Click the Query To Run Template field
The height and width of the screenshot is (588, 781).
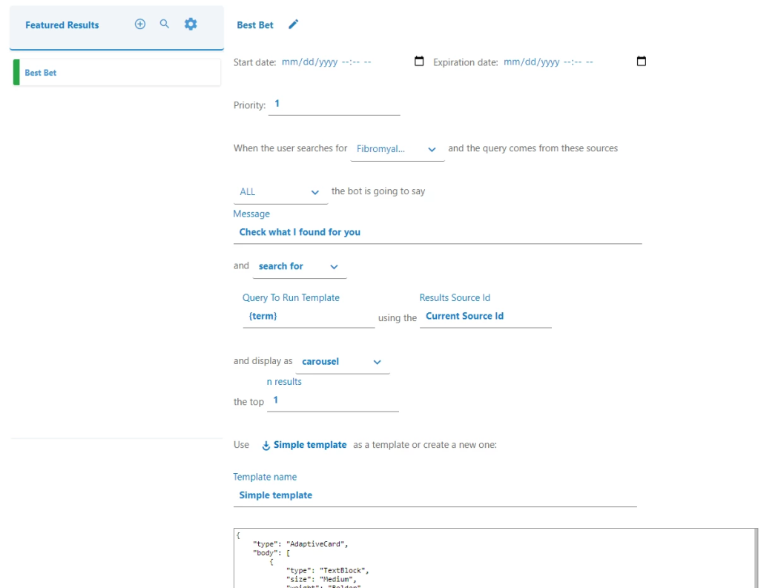pos(309,317)
